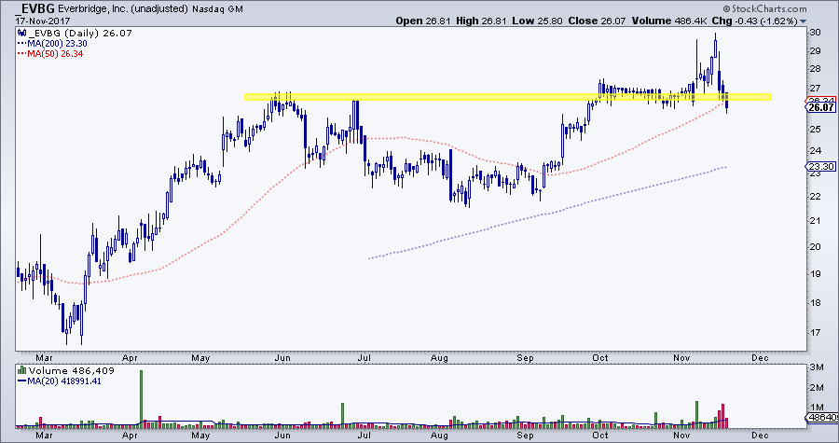Screen dimensions: 839x443
Task: Click the red MA(50) legend line marker
Action: tap(21, 53)
